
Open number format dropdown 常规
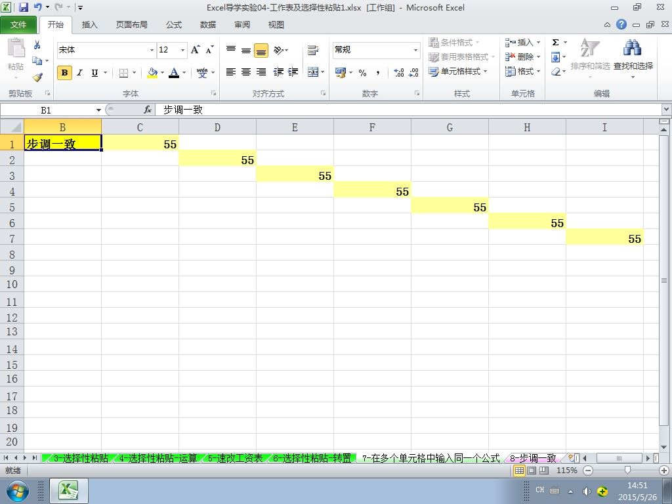point(415,50)
